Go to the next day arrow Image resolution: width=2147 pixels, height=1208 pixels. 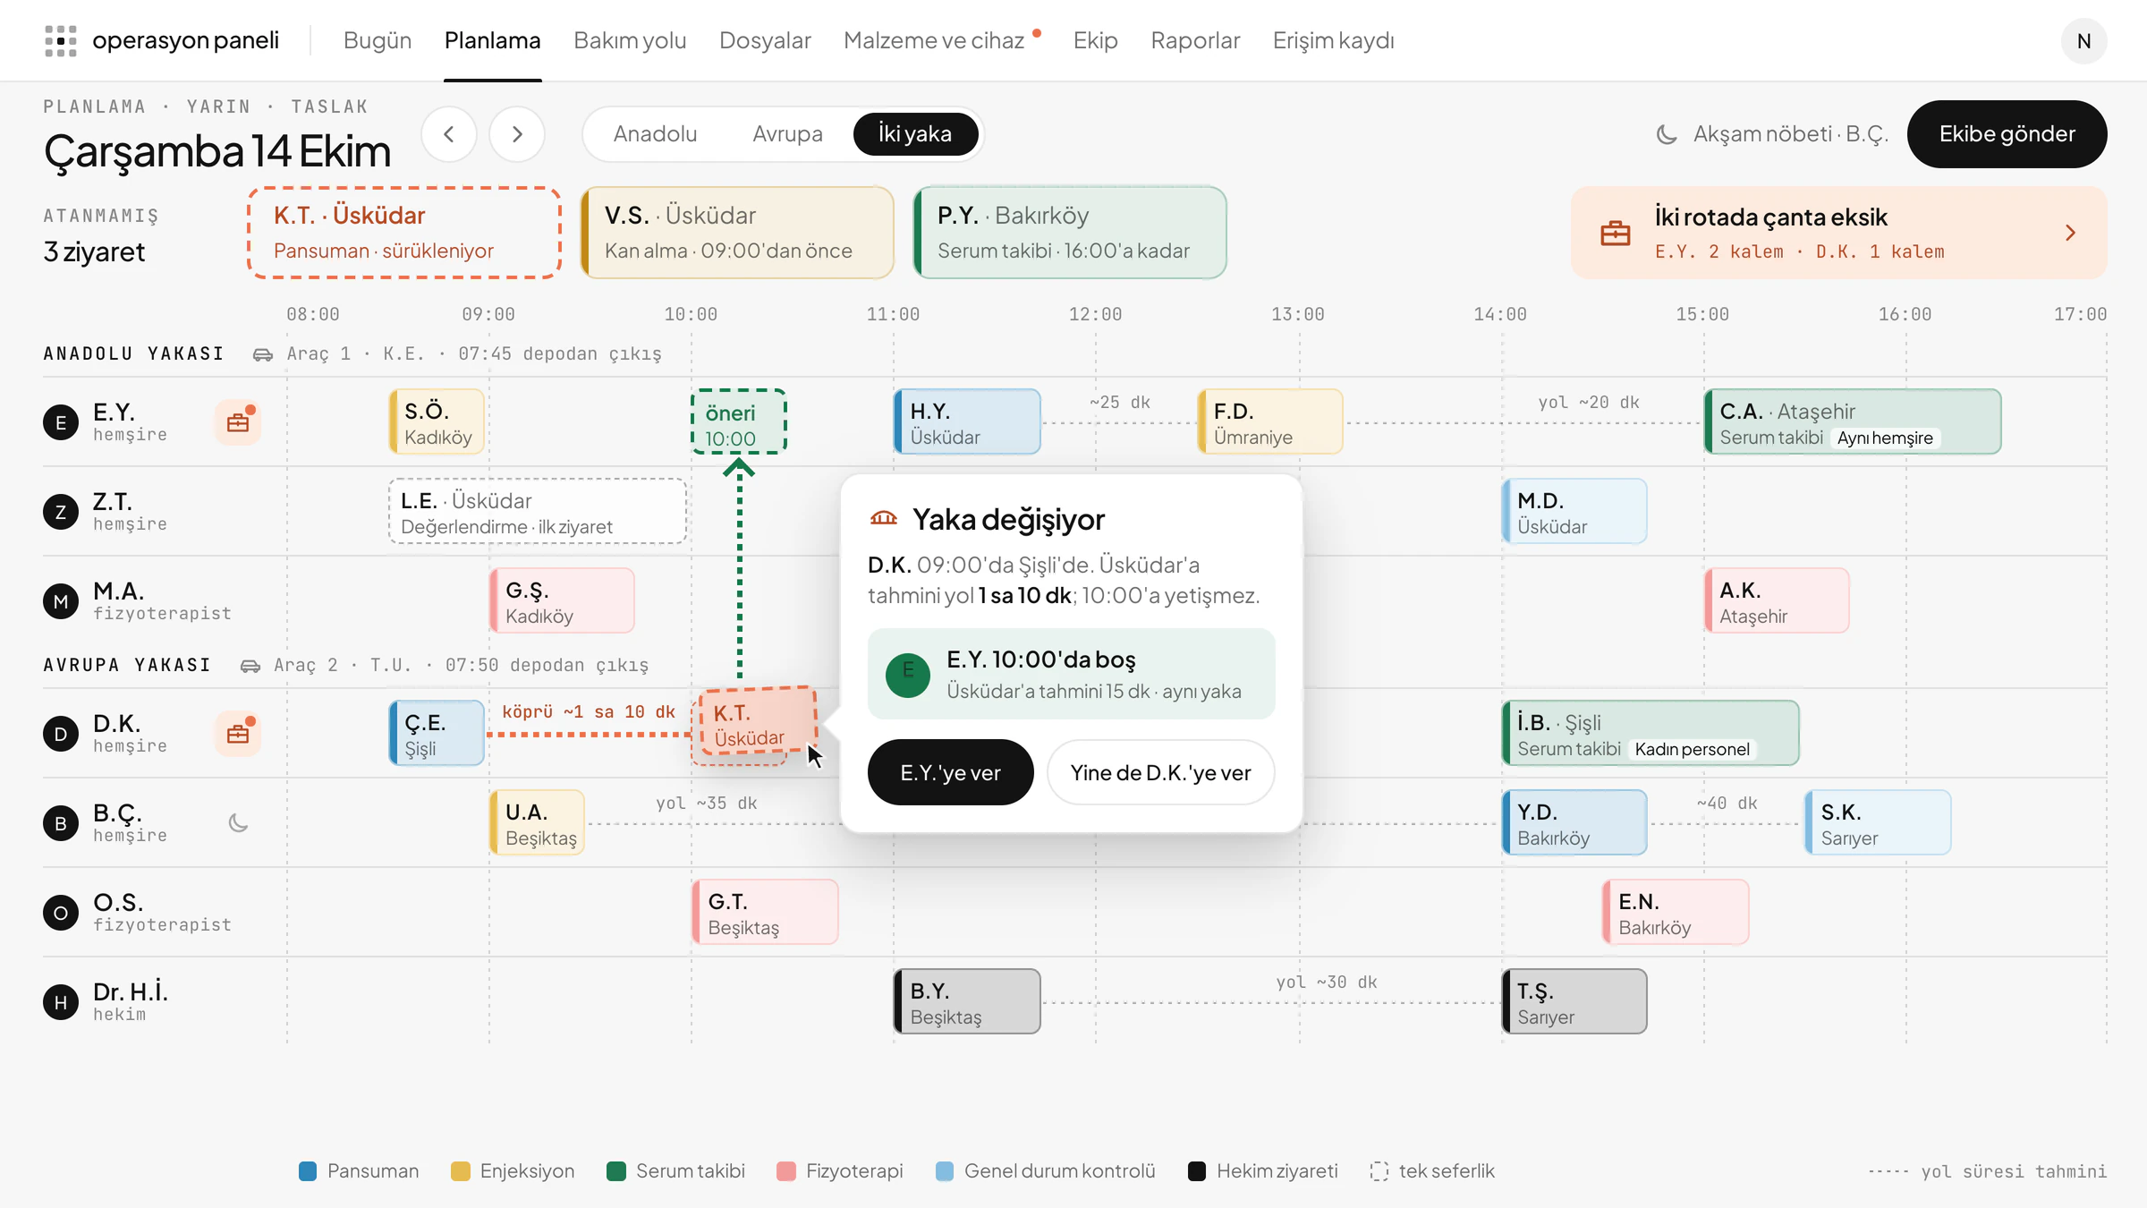pyautogui.click(x=517, y=134)
